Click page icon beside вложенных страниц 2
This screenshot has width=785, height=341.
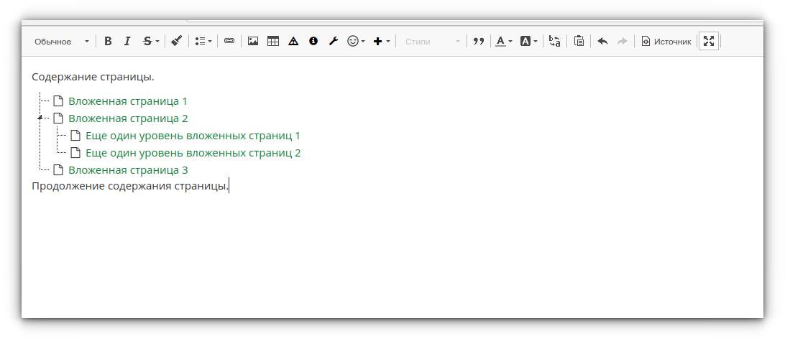click(75, 152)
